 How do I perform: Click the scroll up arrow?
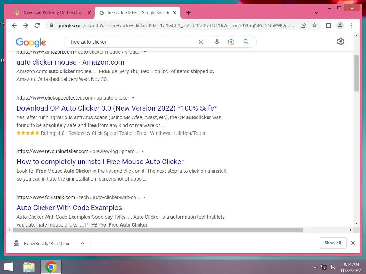[x=356, y=35]
